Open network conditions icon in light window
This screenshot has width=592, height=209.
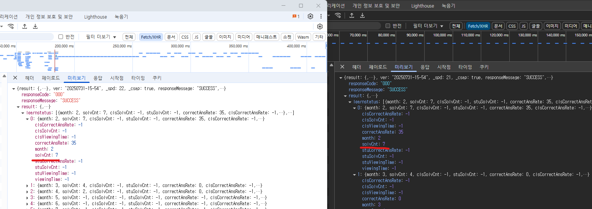(11, 26)
